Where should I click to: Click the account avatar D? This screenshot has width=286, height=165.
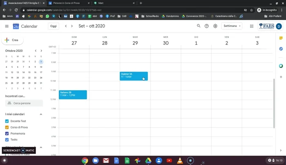279,27
